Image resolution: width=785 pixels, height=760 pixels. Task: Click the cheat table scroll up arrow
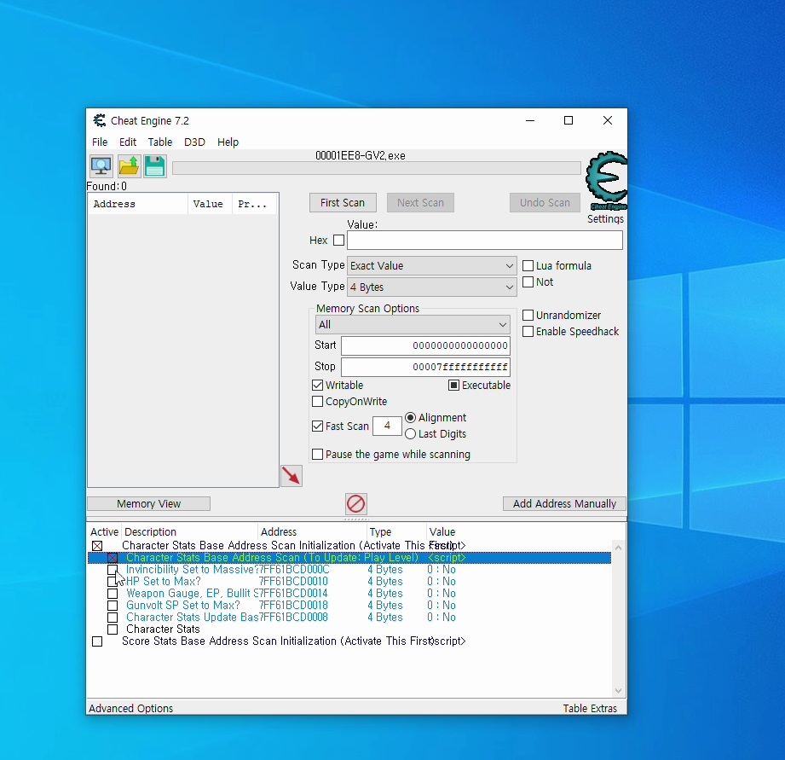619,548
